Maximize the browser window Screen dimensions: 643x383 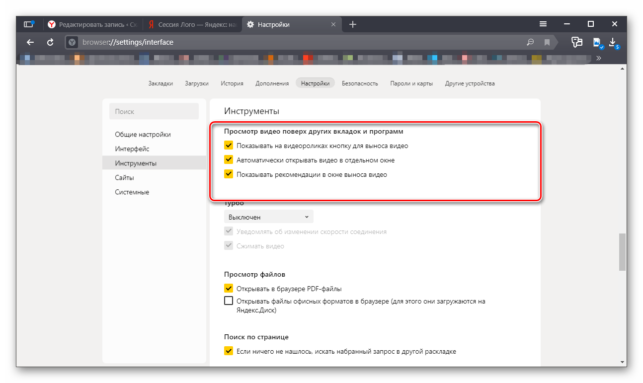[591, 24]
